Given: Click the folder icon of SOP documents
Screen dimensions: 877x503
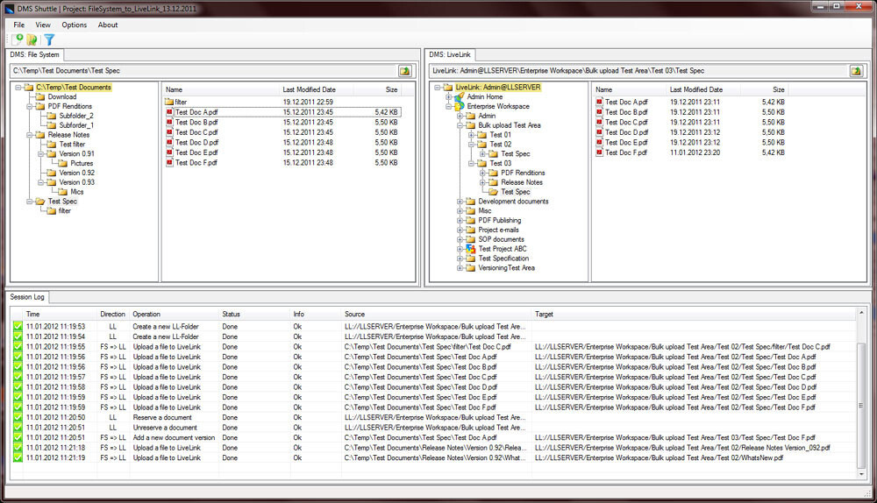Looking at the screenshot, I should [x=471, y=239].
